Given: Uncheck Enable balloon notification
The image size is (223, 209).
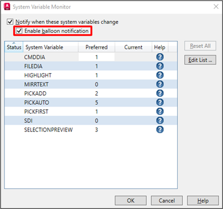Looking at the screenshot, I should 19,31.
